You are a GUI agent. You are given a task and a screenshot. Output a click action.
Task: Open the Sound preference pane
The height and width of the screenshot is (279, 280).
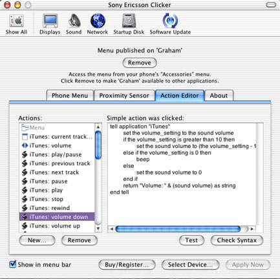click(x=74, y=21)
